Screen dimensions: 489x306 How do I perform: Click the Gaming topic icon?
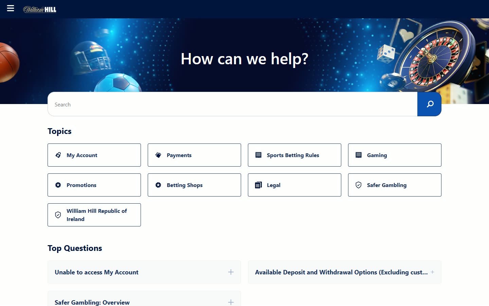point(359,155)
